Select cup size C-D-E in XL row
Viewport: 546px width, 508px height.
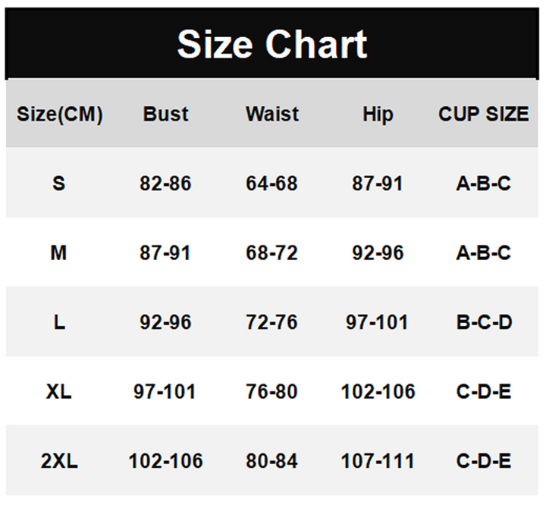(x=483, y=391)
